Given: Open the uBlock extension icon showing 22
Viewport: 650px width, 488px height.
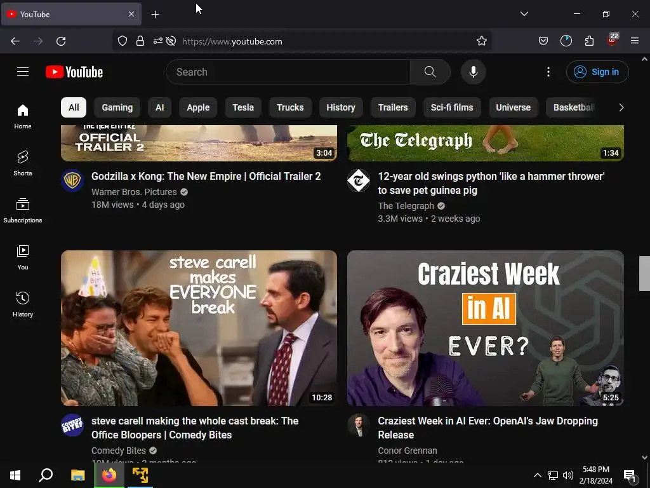Looking at the screenshot, I should tap(613, 40).
